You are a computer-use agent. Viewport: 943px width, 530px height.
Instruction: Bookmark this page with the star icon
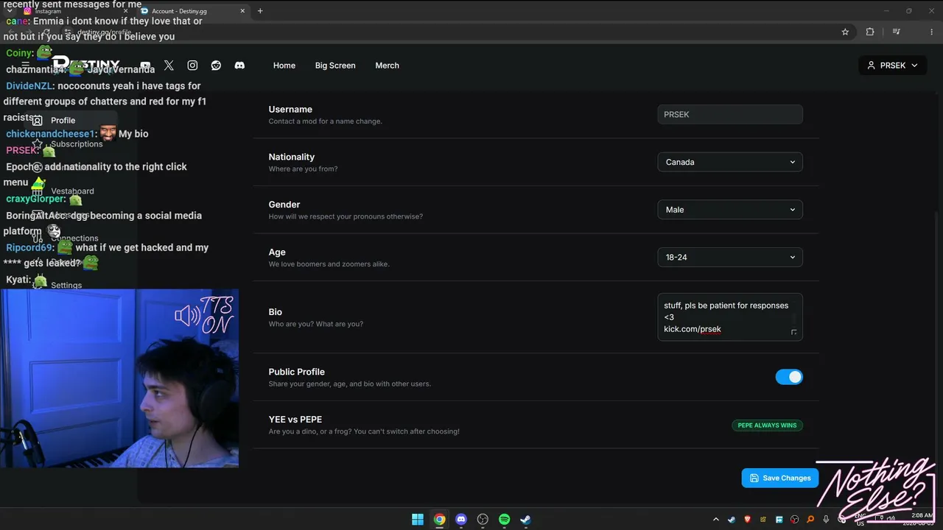(845, 32)
